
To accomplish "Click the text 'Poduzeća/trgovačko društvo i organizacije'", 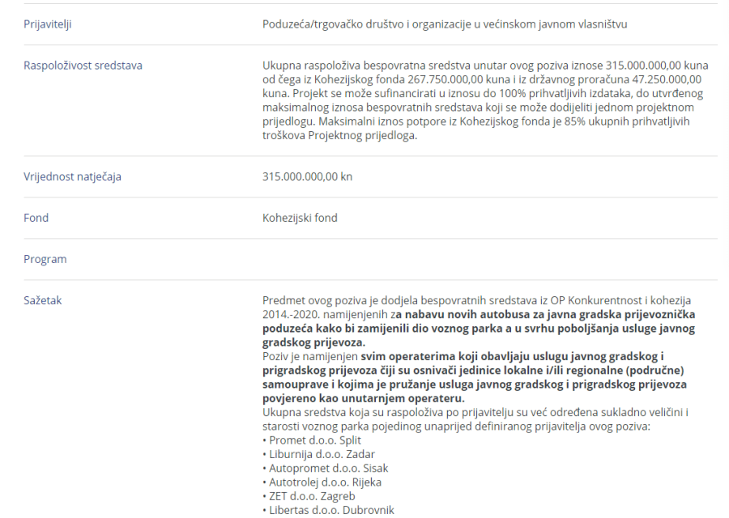I will (x=367, y=24).
